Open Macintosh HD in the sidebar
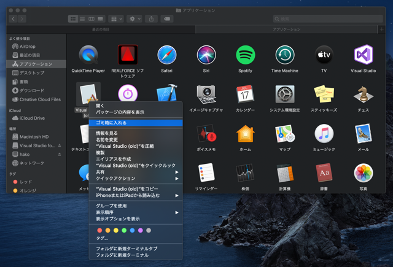 tap(36, 137)
